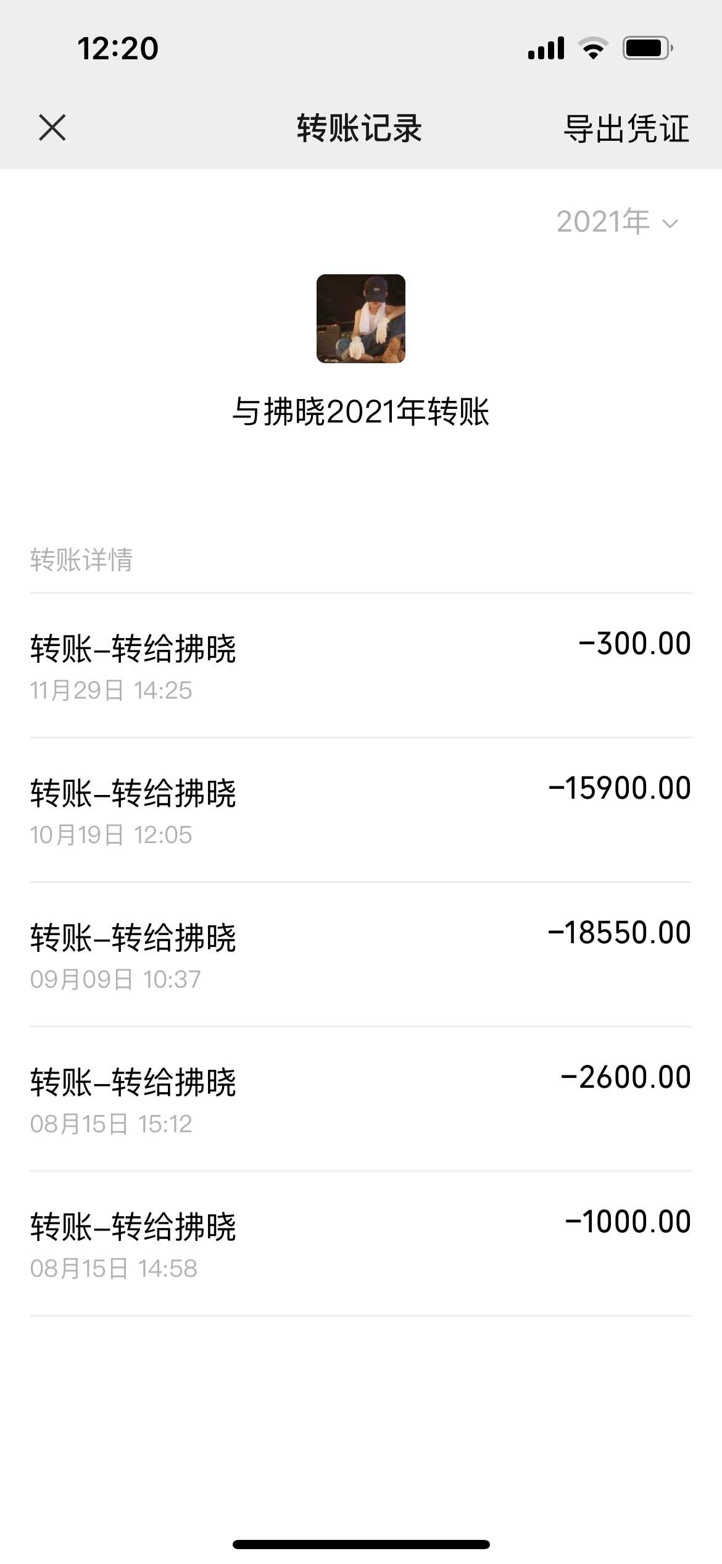
Task: Select the 10月19日 12:05 timestamp
Action: coord(111,835)
